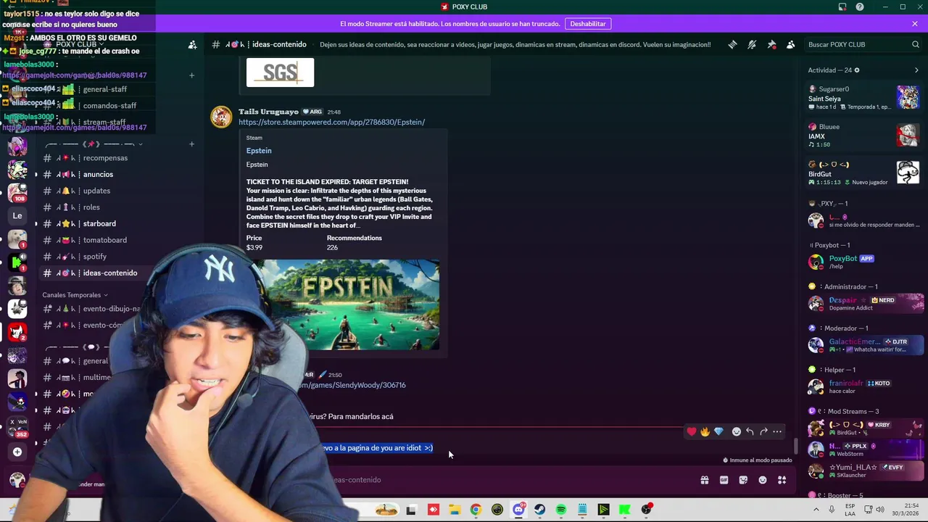Open the threads icon in channel header
This screenshot has height=522, width=928.
[x=732, y=44]
